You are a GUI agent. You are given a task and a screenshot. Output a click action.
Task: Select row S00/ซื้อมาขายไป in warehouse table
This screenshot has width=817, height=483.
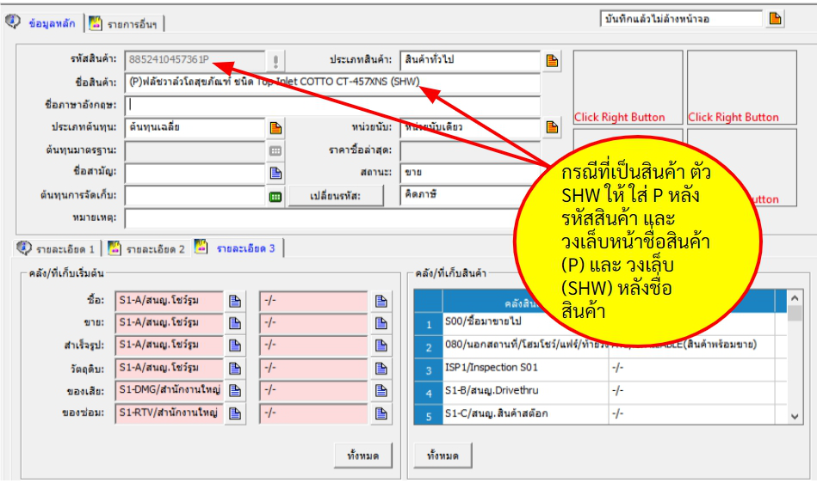point(600,323)
